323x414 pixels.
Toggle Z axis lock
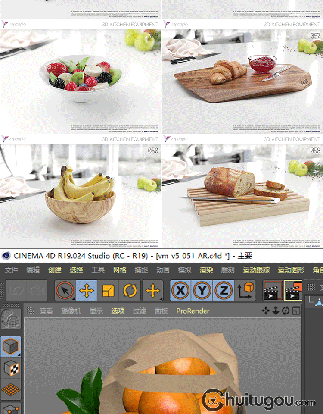(224, 290)
